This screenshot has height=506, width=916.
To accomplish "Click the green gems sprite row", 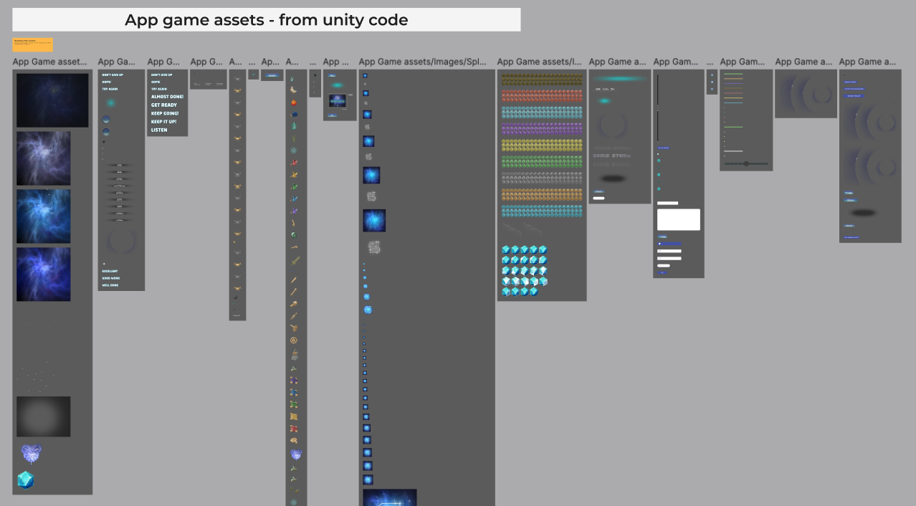I will click(x=541, y=161).
